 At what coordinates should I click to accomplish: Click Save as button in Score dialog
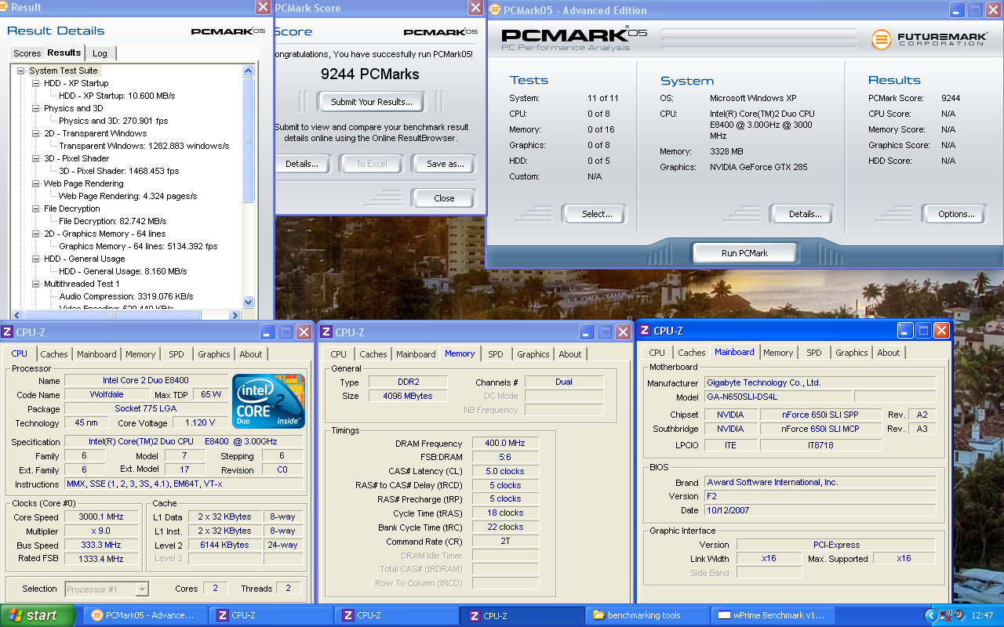[446, 164]
